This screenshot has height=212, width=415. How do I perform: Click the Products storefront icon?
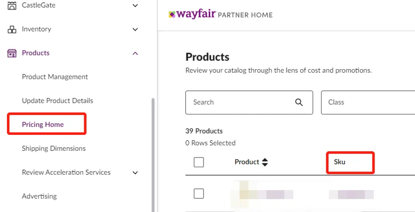pyautogui.click(x=12, y=53)
